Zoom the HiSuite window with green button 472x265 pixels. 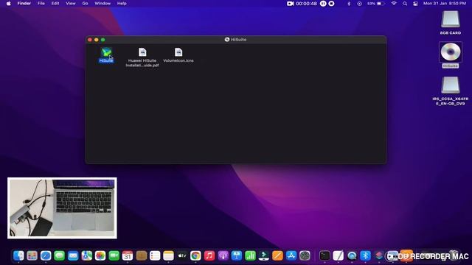[103, 40]
